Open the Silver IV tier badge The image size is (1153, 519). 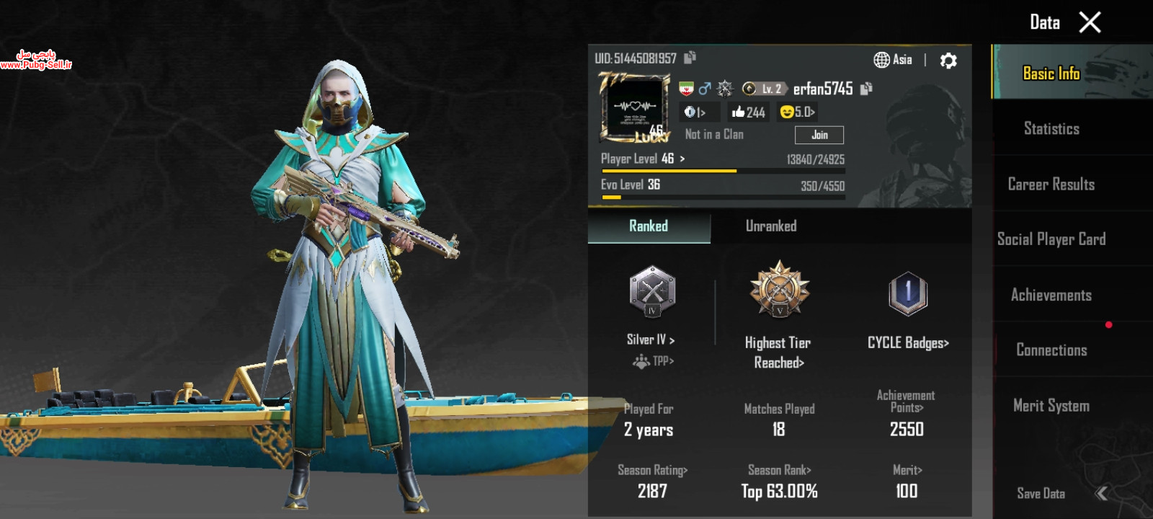(x=652, y=291)
